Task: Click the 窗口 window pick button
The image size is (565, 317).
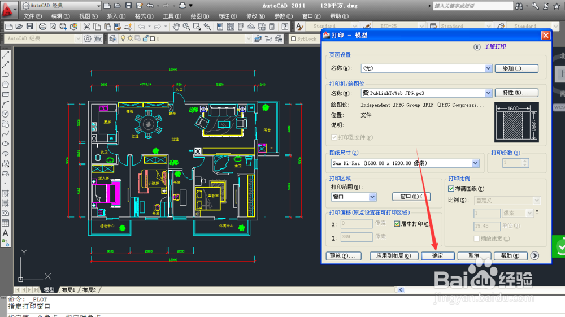Action: click(411, 197)
